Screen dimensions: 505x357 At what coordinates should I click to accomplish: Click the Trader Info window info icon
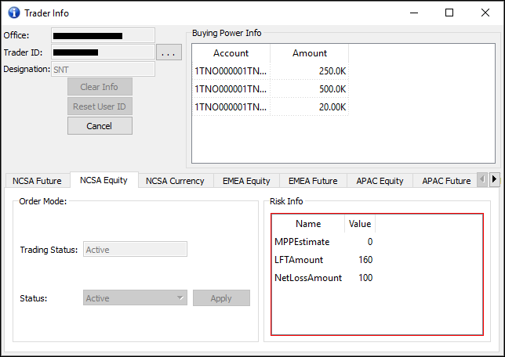point(13,13)
